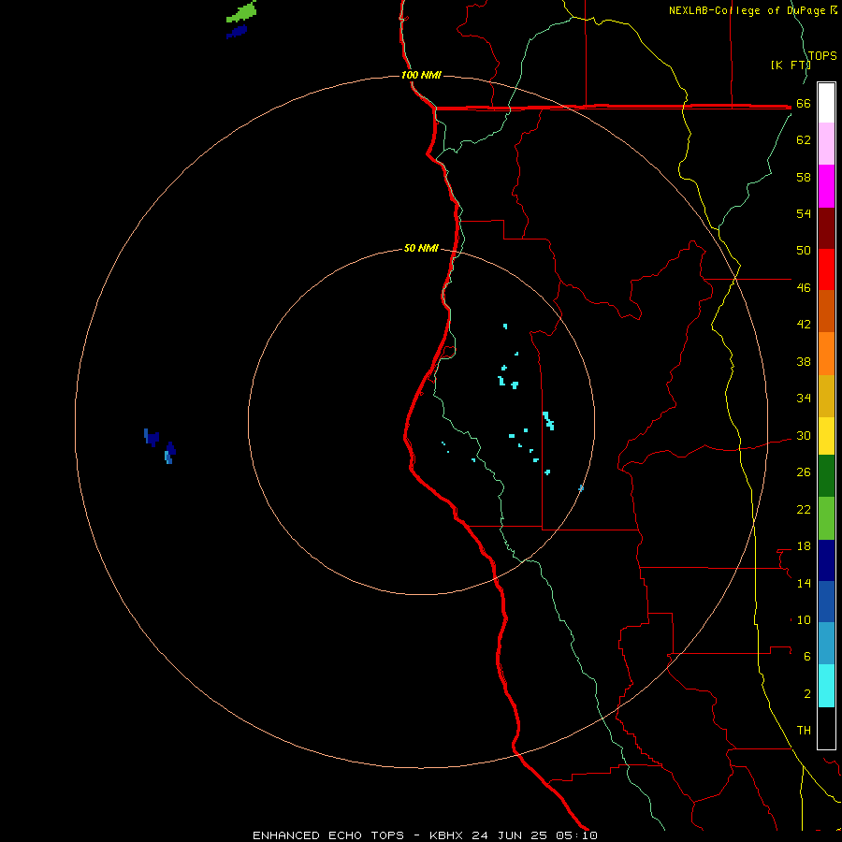This screenshot has width=842, height=842.
Task: Click the black TH threshold swatch
Action: [x=826, y=728]
